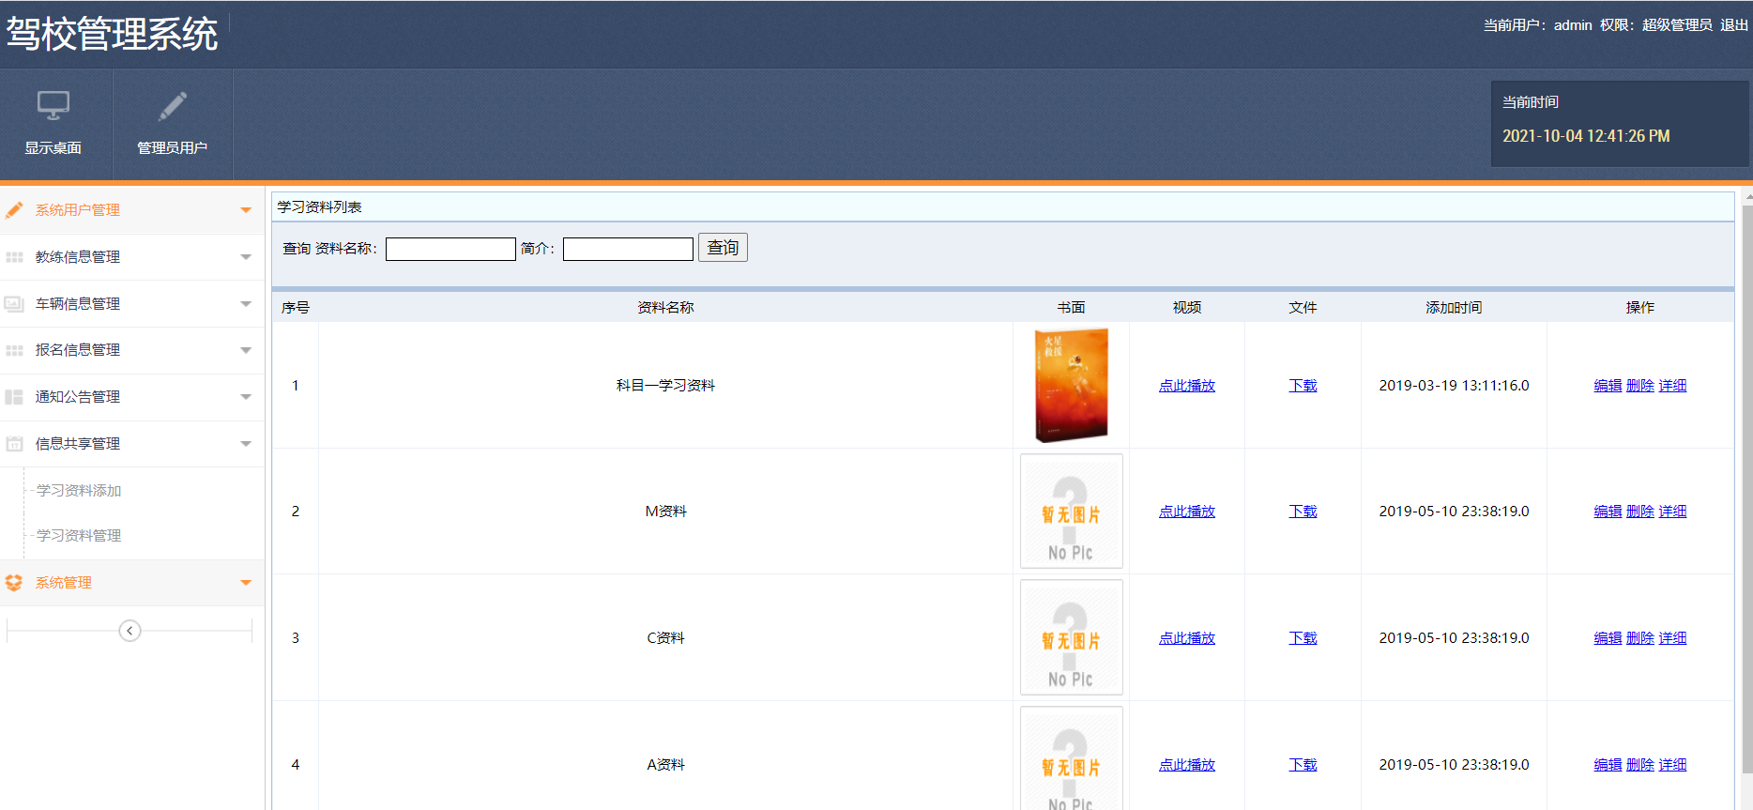
Task: Delete the 科目一学习资料 row
Action: pos(1640,386)
